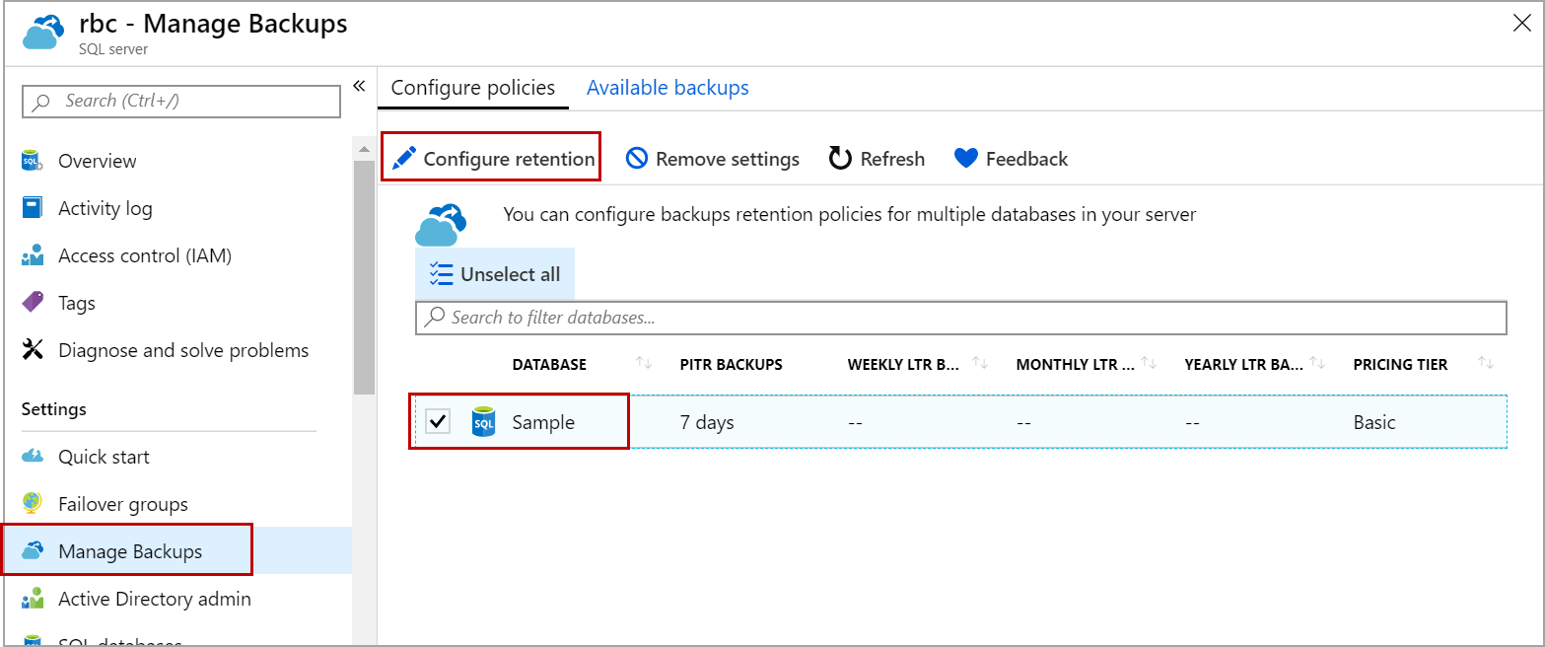Image resolution: width=1545 pixels, height=647 pixels.
Task: Collapse the sidebar with the double chevron
Action: point(359,86)
